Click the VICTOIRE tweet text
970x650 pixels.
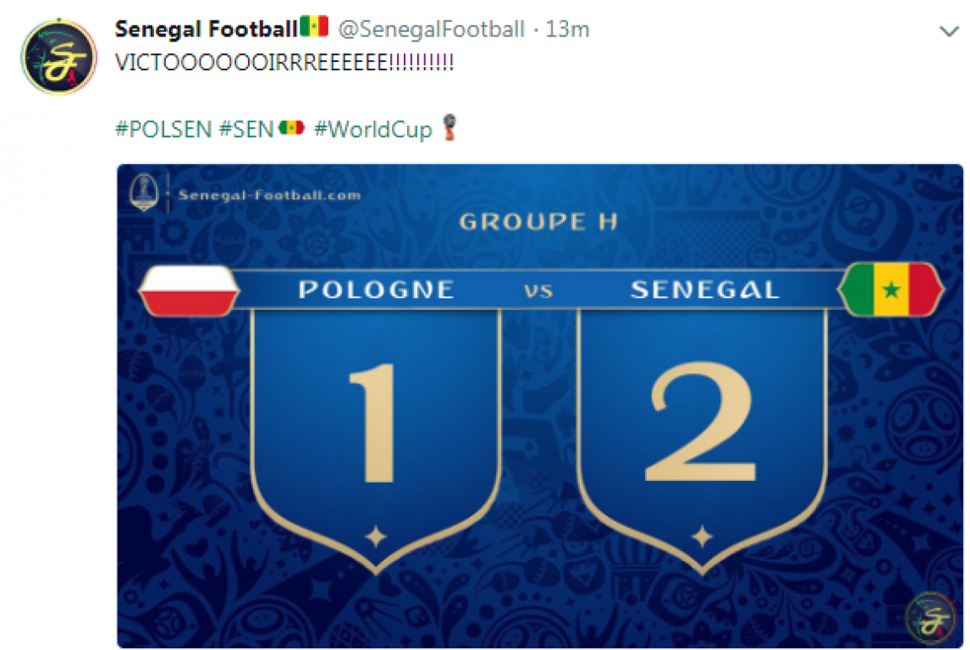284,63
